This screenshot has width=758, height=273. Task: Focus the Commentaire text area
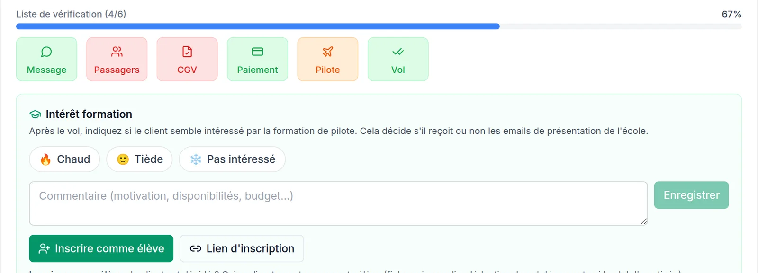338,203
